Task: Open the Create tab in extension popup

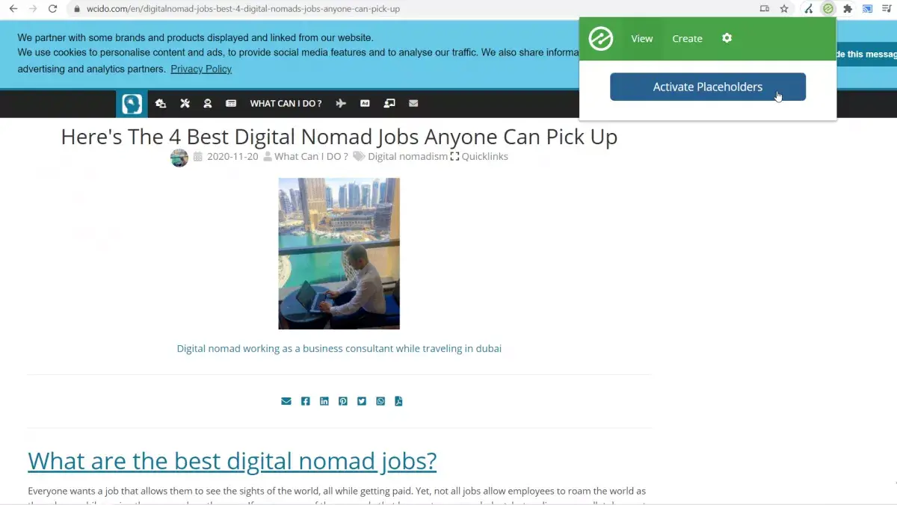Action: (686, 39)
